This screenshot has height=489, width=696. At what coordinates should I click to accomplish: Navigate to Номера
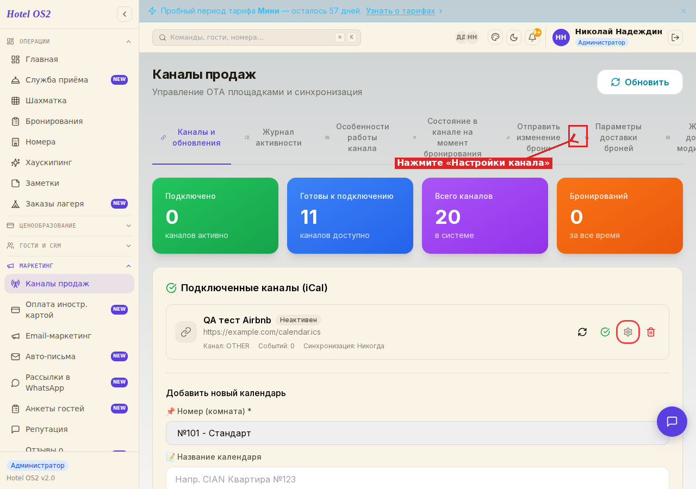(69, 142)
